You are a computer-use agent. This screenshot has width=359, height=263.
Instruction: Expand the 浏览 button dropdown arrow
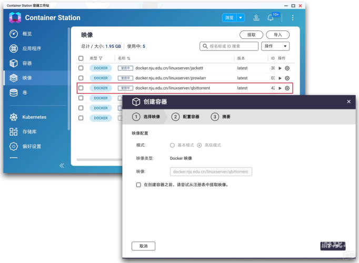(241, 17)
